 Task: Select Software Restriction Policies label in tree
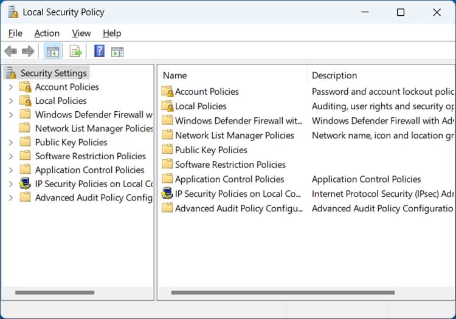pos(91,156)
